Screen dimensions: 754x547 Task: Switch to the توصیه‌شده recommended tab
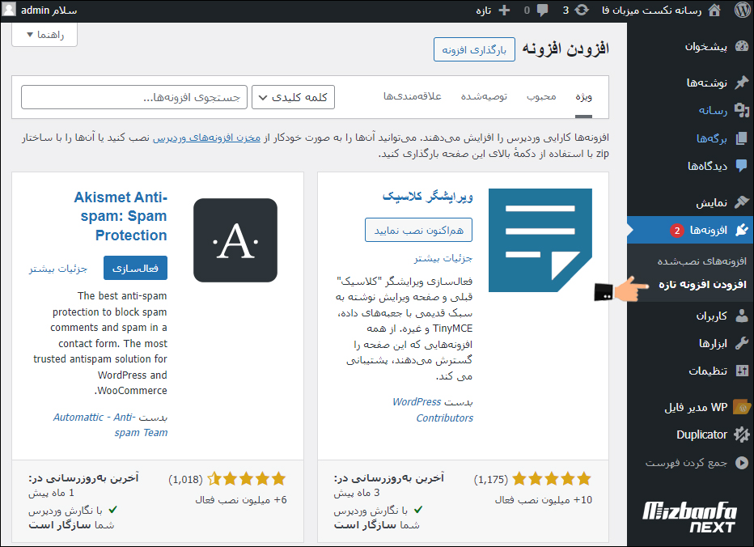[484, 97]
